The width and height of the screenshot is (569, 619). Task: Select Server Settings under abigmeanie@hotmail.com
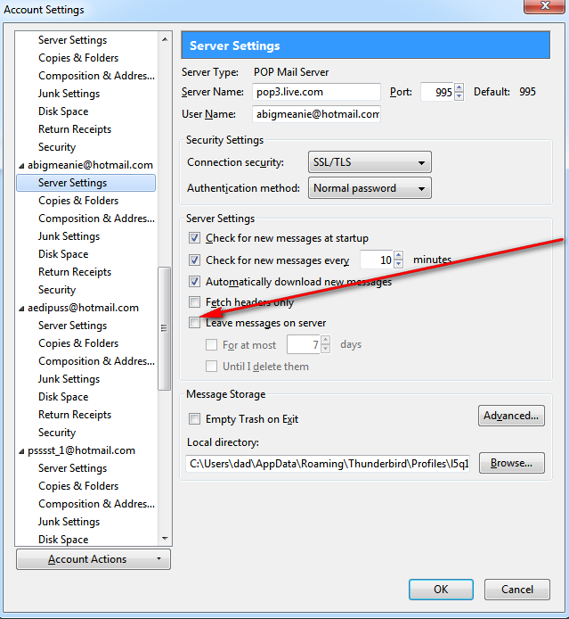tap(85, 183)
